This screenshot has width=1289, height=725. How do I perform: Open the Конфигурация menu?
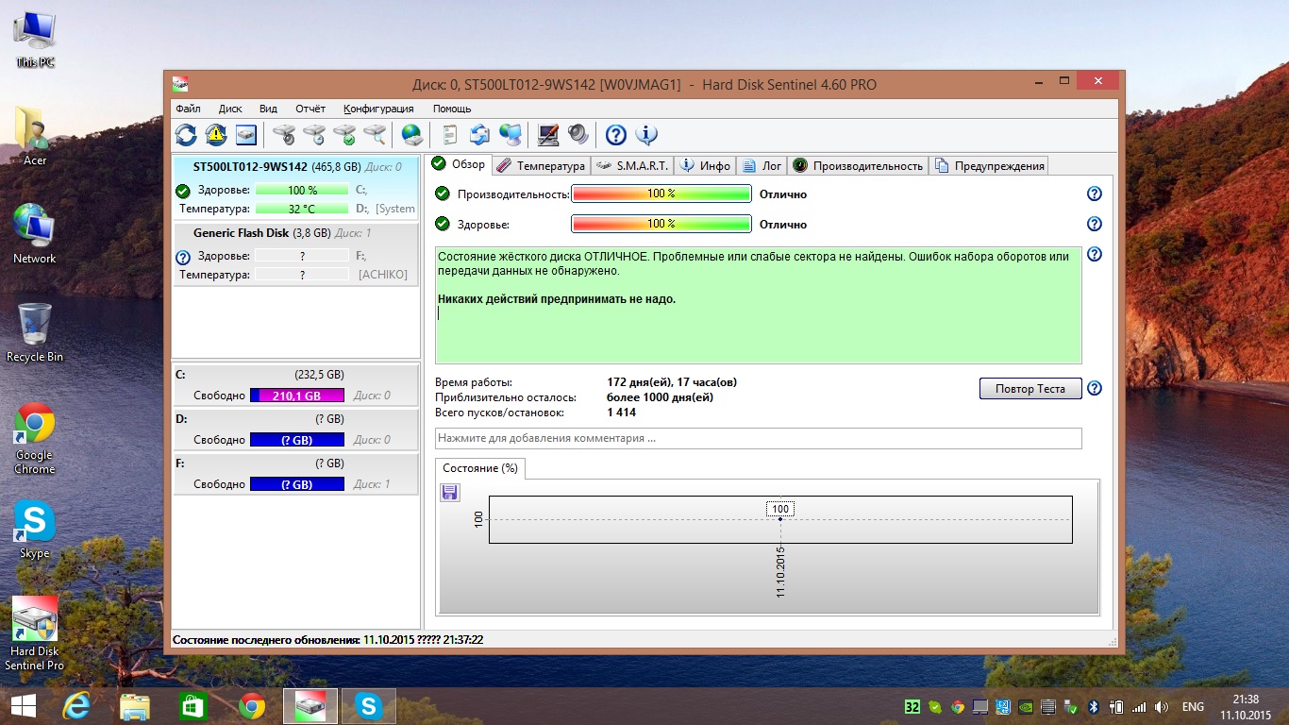point(378,109)
